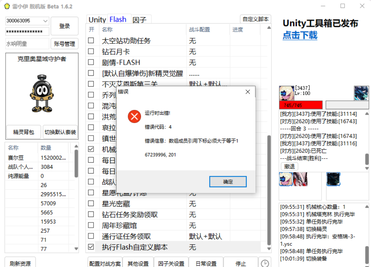Click the 雷小伊 app icon in the titlebar
Screen dimensions: 371x267
(x=7, y=6)
